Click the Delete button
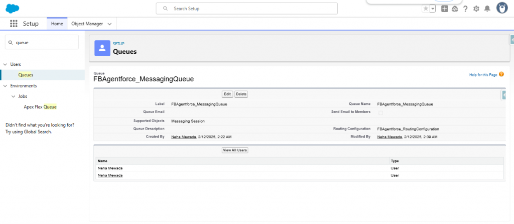This screenshot has height=224, width=514. point(241,94)
